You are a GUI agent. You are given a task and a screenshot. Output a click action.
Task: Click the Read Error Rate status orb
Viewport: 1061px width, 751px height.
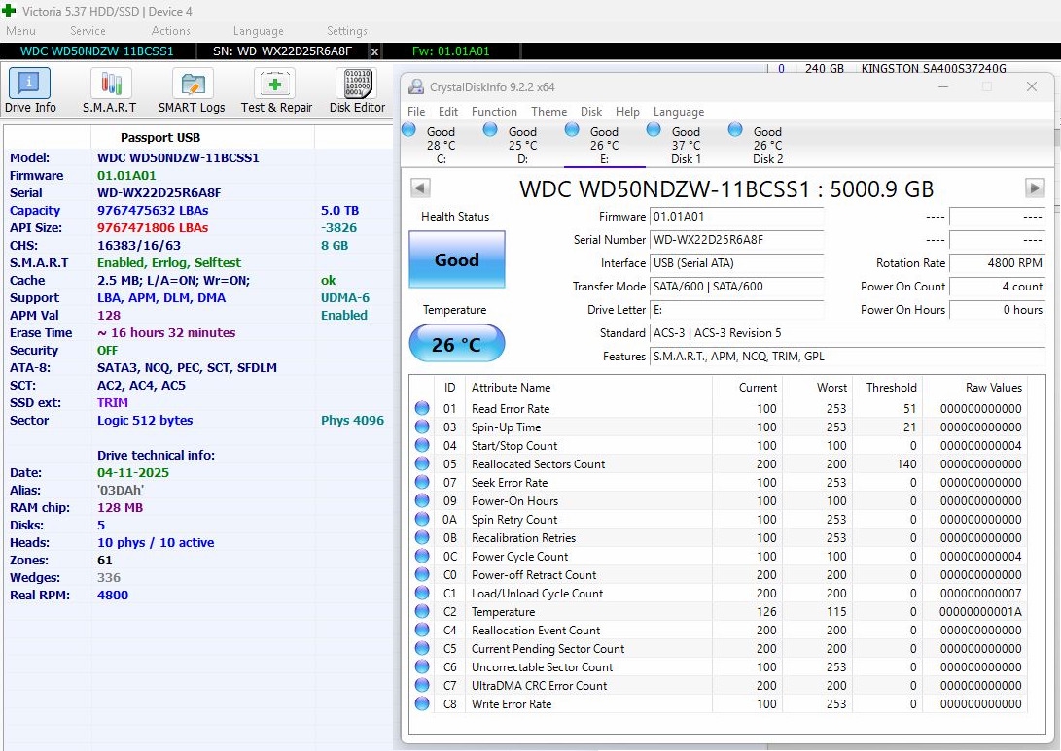point(422,409)
